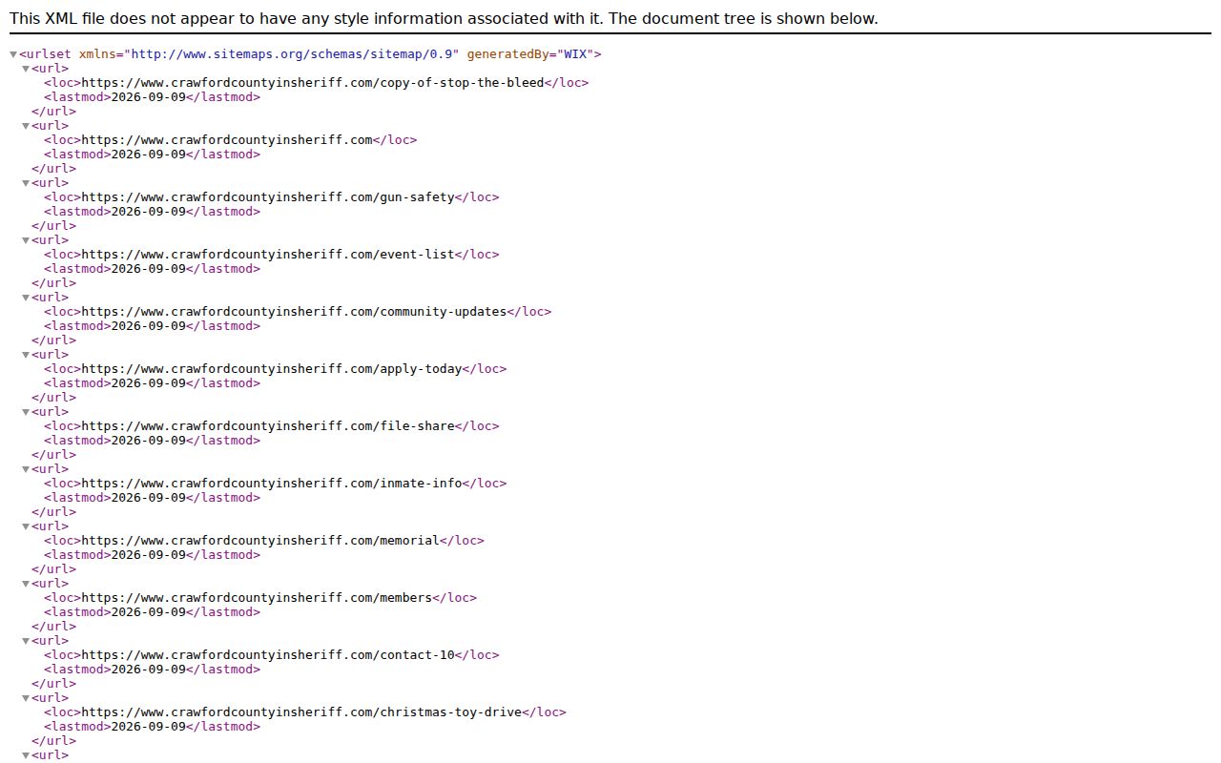1221x763 pixels.
Task: Click the contact-10 URL text
Action: click(268, 655)
